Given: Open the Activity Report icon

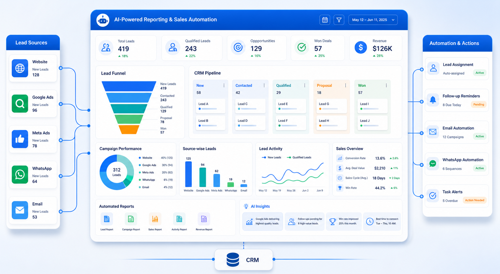Looking at the screenshot, I should (179, 219).
